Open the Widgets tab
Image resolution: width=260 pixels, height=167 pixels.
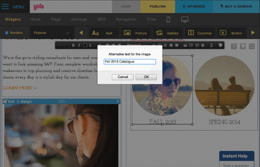(13, 20)
